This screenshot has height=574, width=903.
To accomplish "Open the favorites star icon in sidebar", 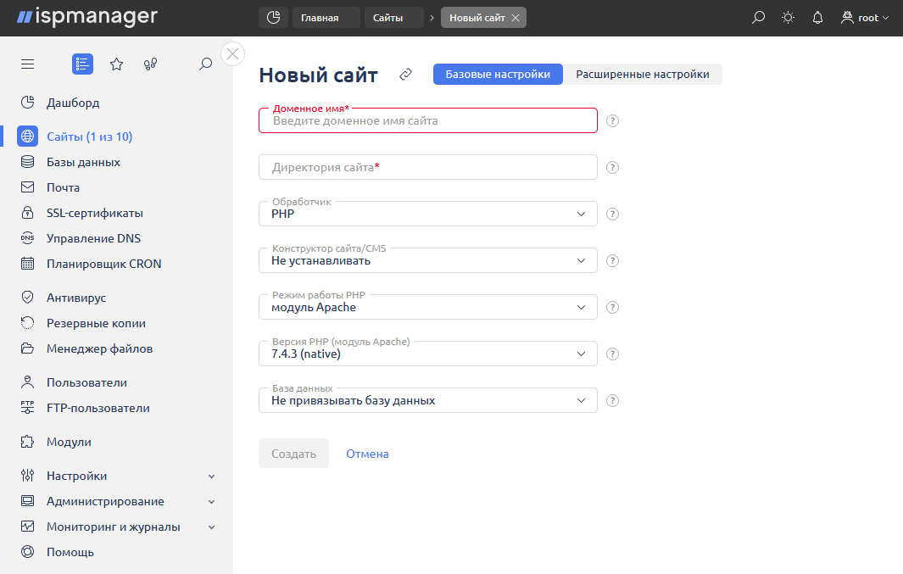I will [117, 64].
